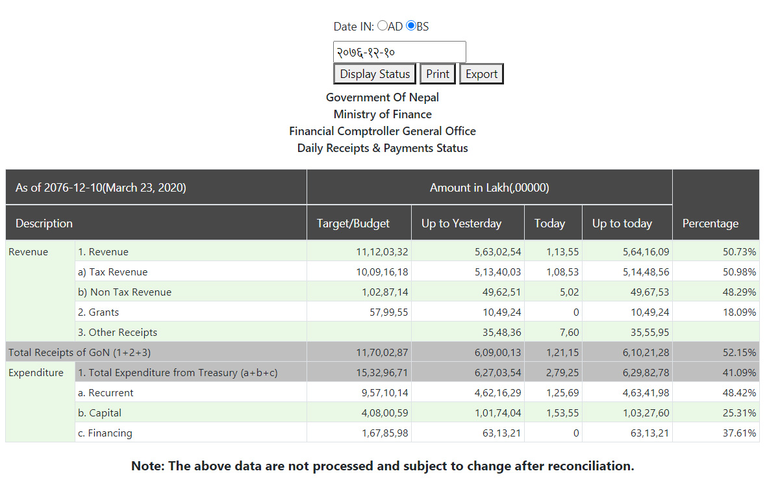The width and height of the screenshot is (767, 482).
Task: Click the Print button
Action: [438, 74]
